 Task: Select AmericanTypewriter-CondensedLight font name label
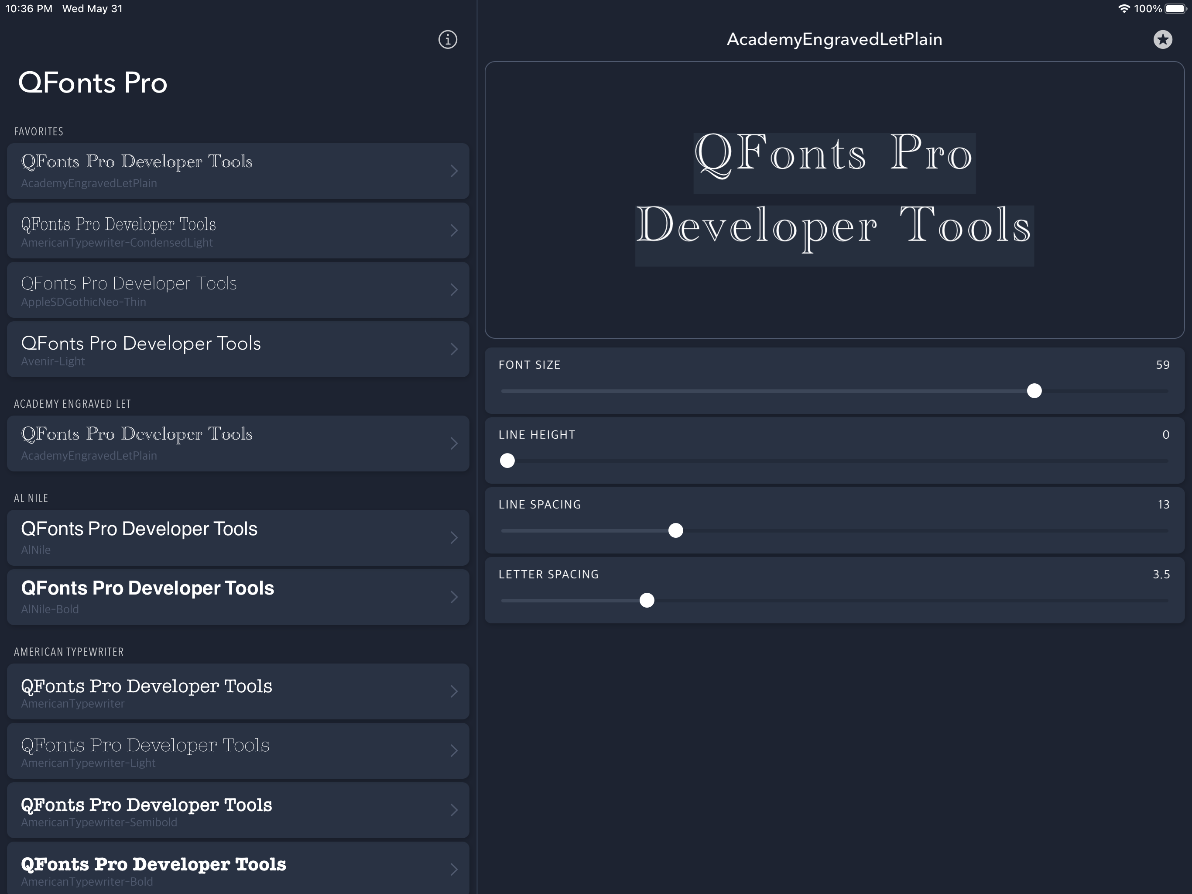tap(117, 243)
